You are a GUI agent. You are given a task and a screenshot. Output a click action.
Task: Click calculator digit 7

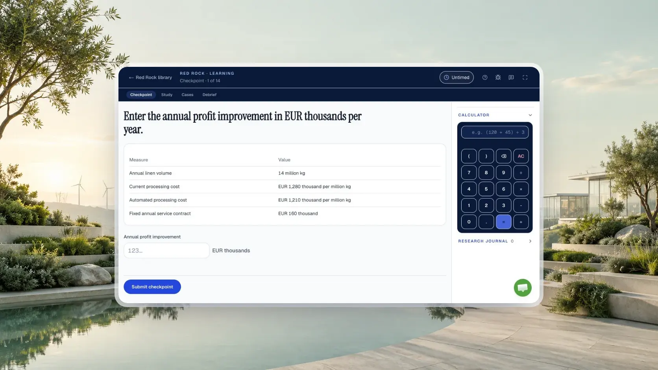(x=469, y=173)
